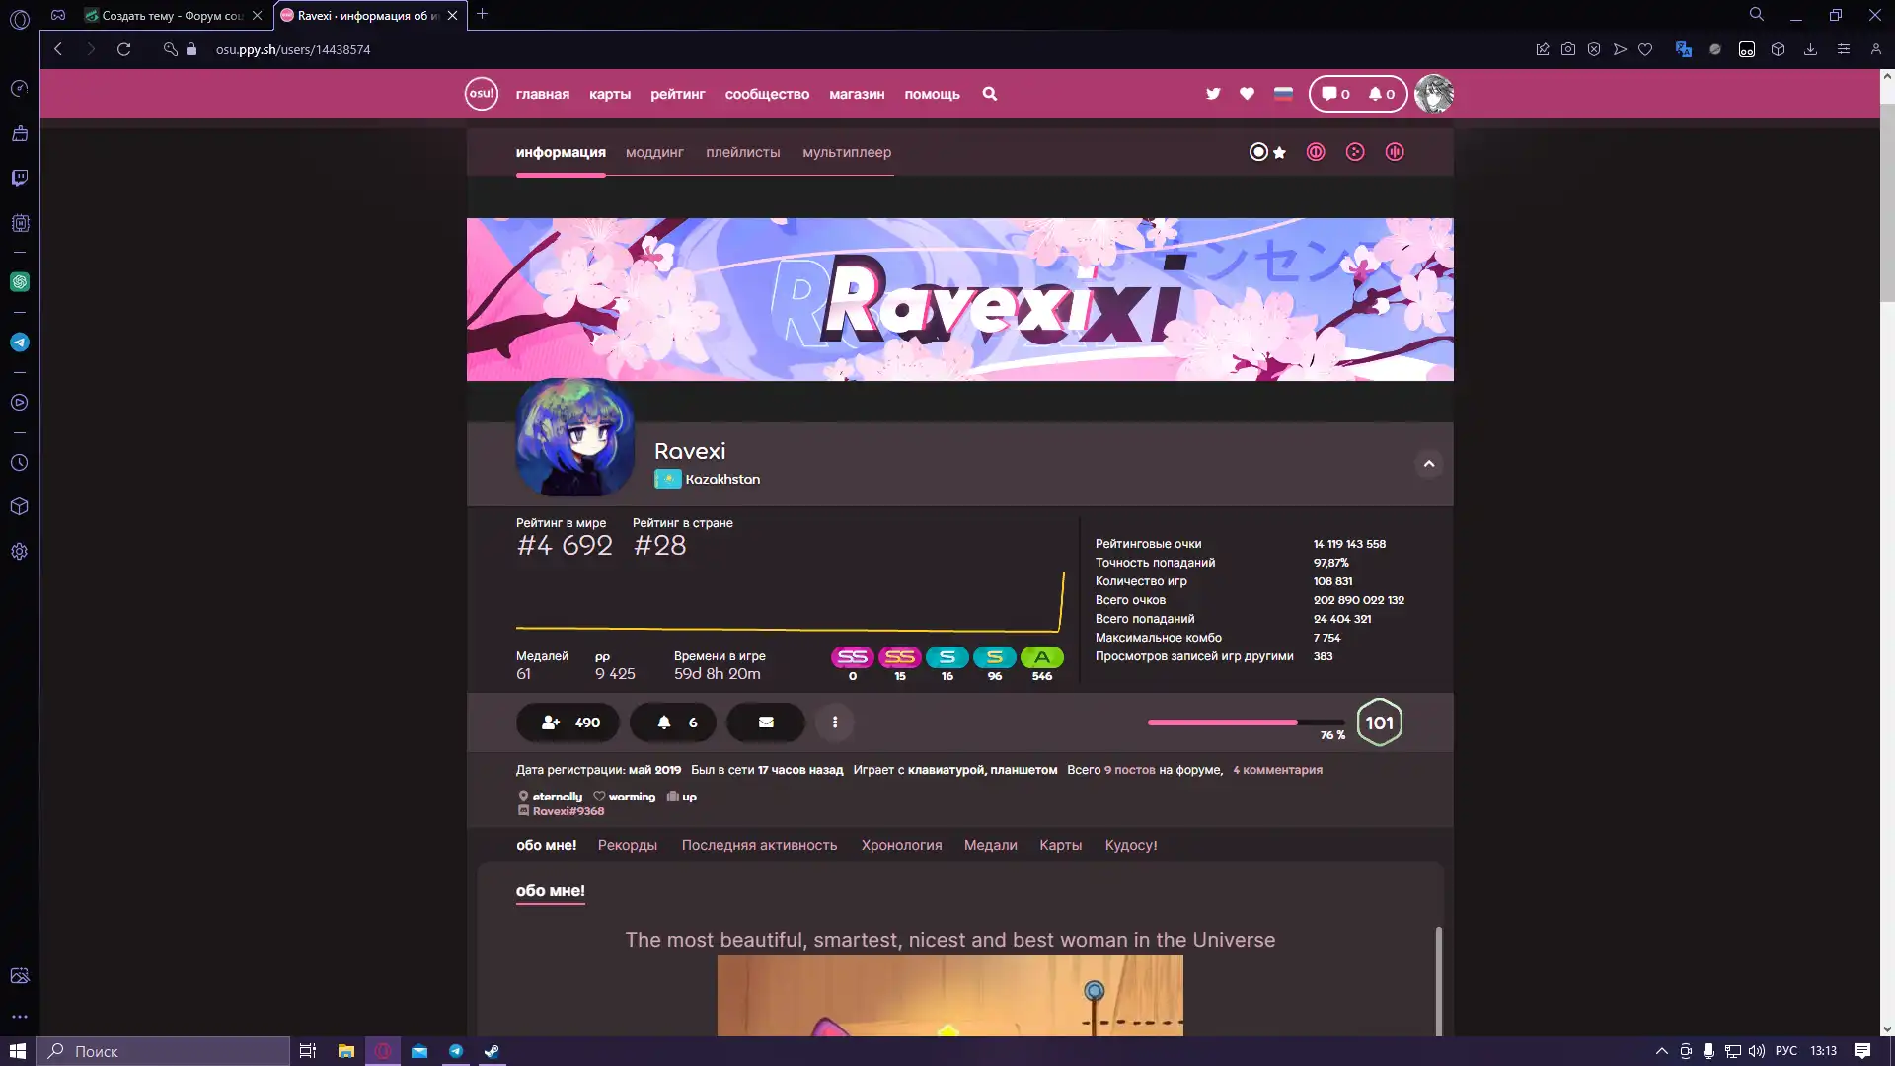Image resolution: width=1895 pixels, height=1066 pixels.
Task: Switch to osu!taiko mode icon
Action: coord(1316,152)
